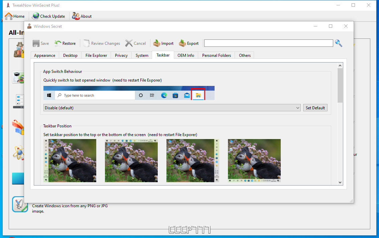This screenshot has width=379, height=238.
Task: Open the OEM Info tab
Action: click(x=185, y=55)
